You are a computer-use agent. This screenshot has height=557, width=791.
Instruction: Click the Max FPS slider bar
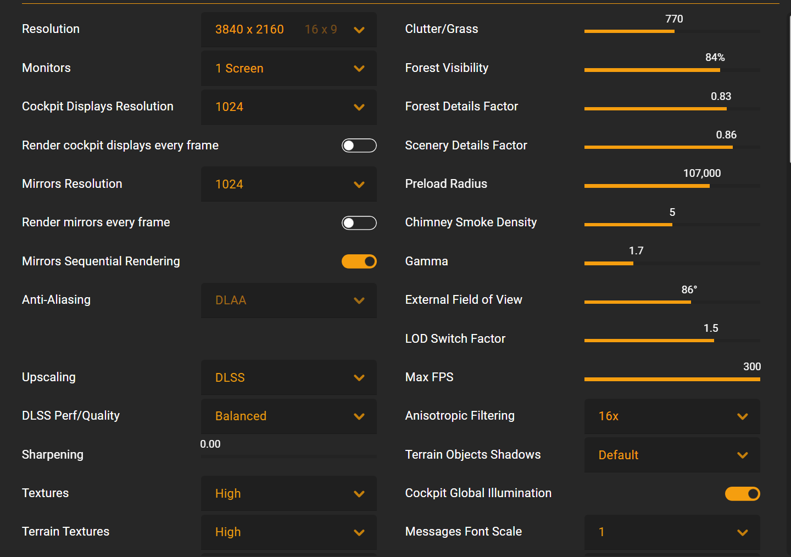[672, 379]
